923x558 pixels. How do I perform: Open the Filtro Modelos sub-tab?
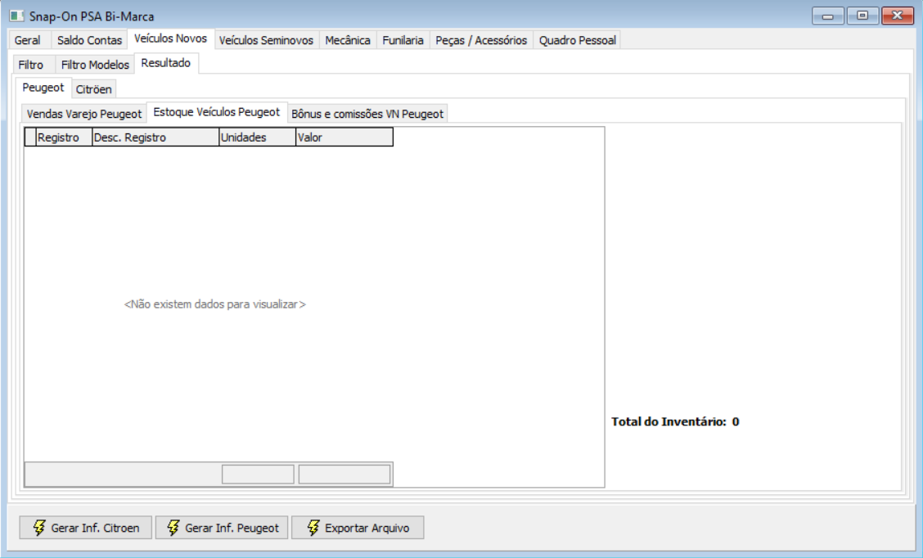[96, 65]
